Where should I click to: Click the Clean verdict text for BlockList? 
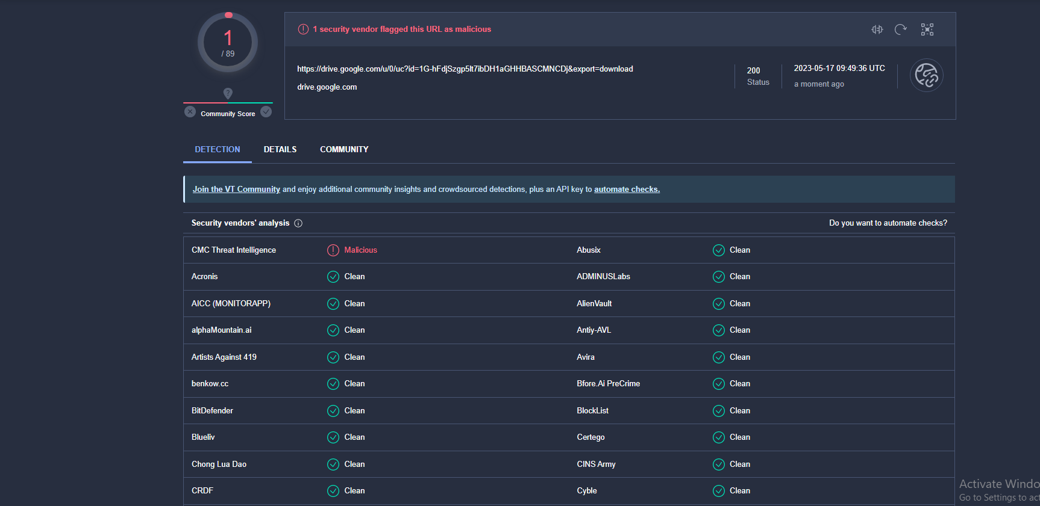click(740, 411)
